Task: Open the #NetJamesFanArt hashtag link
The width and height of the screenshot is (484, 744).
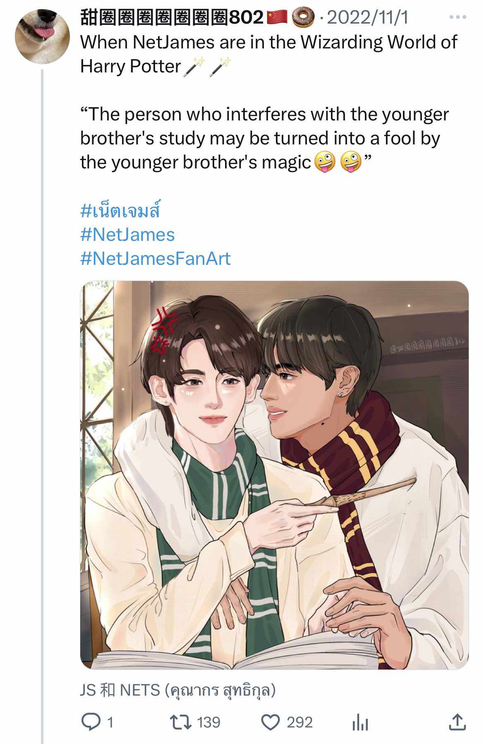Action: pyautogui.click(x=156, y=258)
